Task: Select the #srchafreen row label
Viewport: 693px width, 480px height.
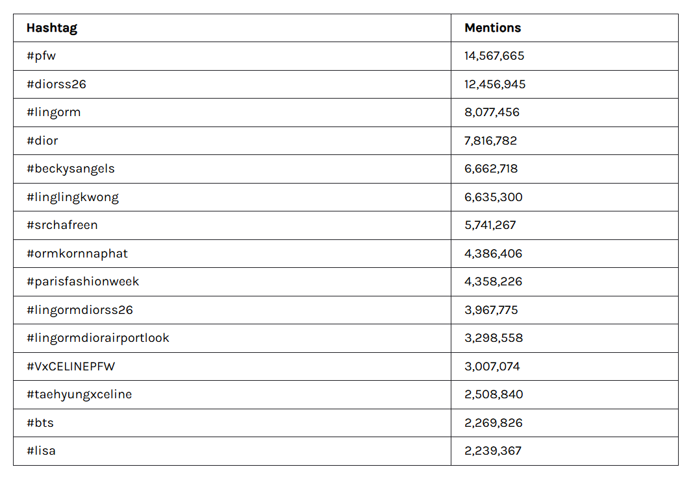Action: click(x=62, y=225)
